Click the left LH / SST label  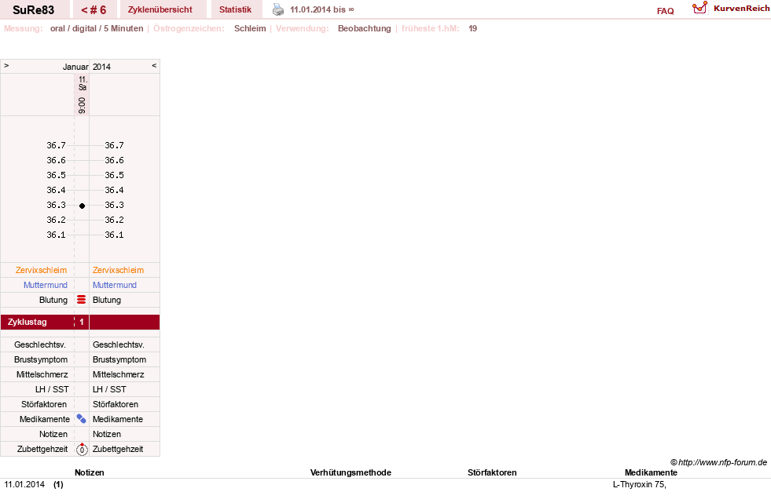52,389
